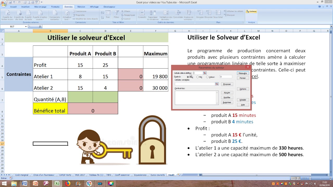Select the Min radio button
The height and width of the screenshot is (187, 333).
point(198,77)
